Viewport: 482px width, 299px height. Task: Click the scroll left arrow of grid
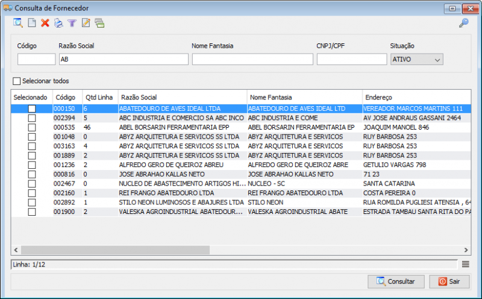[16, 250]
